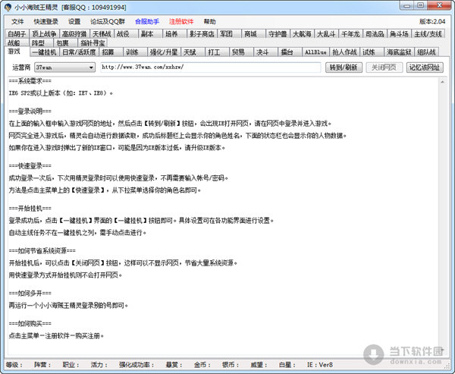The image size is (455, 374).
Task: Switch to the 一键挂机 tab
Action: pos(44,52)
